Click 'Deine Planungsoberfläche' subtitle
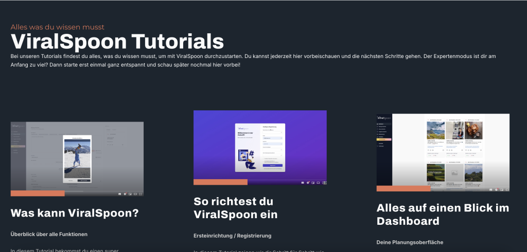This screenshot has width=527, height=252. (410, 242)
